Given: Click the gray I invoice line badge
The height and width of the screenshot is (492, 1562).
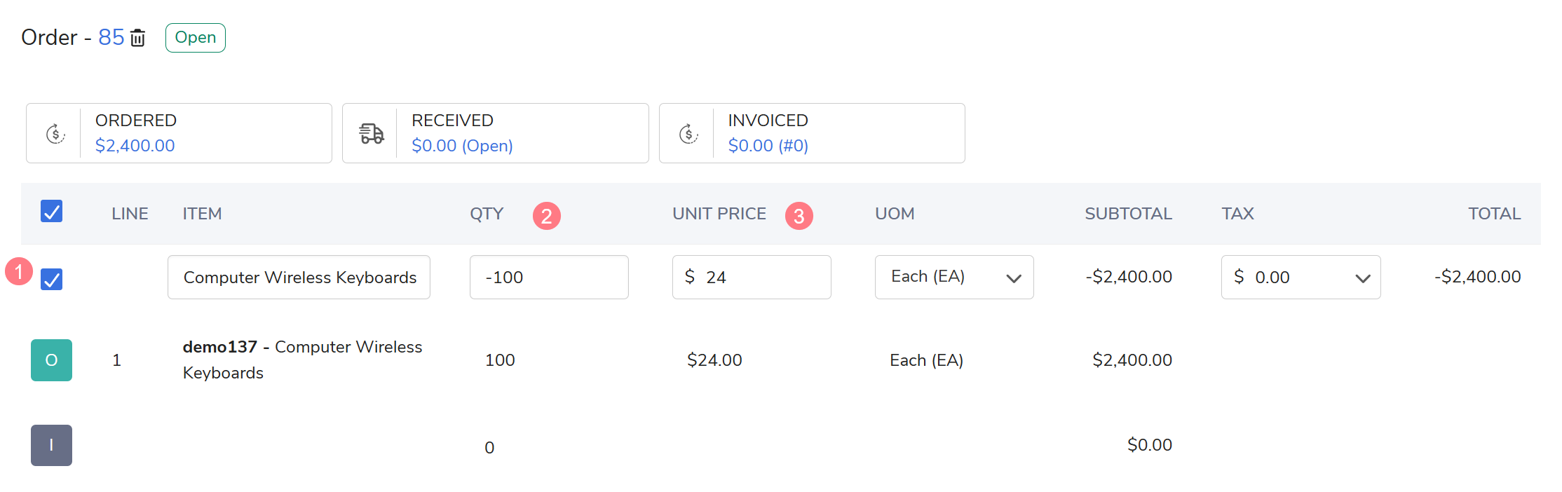Looking at the screenshot, I should pyautogui.click(x=51, y=445).
